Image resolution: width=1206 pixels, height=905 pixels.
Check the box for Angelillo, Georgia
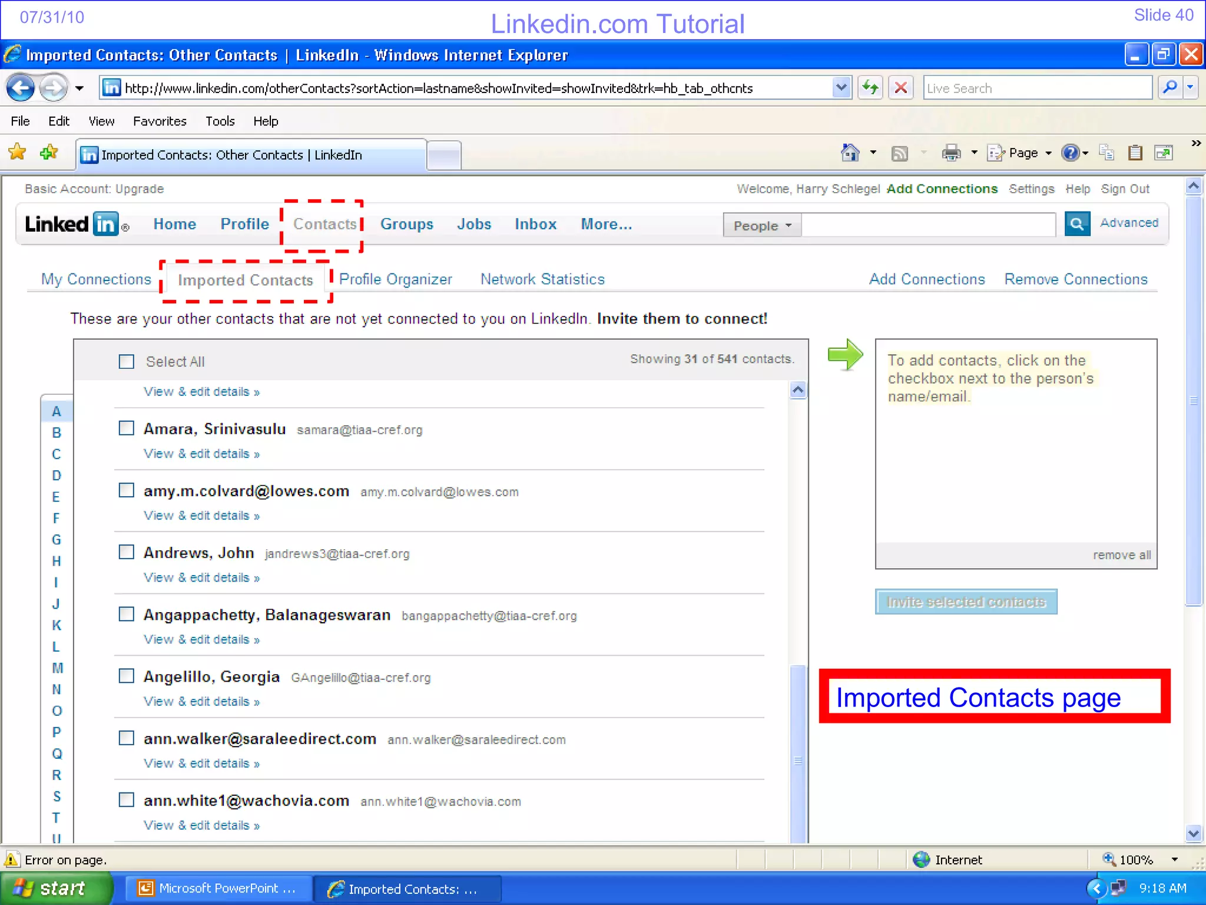pyautogui.click(x=127, y=676)
